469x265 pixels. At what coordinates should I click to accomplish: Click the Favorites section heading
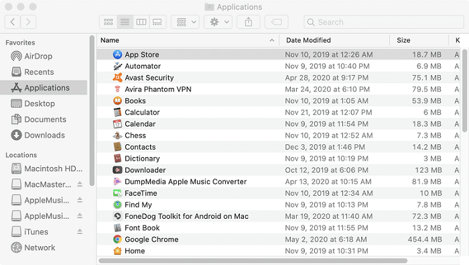(x=20, y=42)
